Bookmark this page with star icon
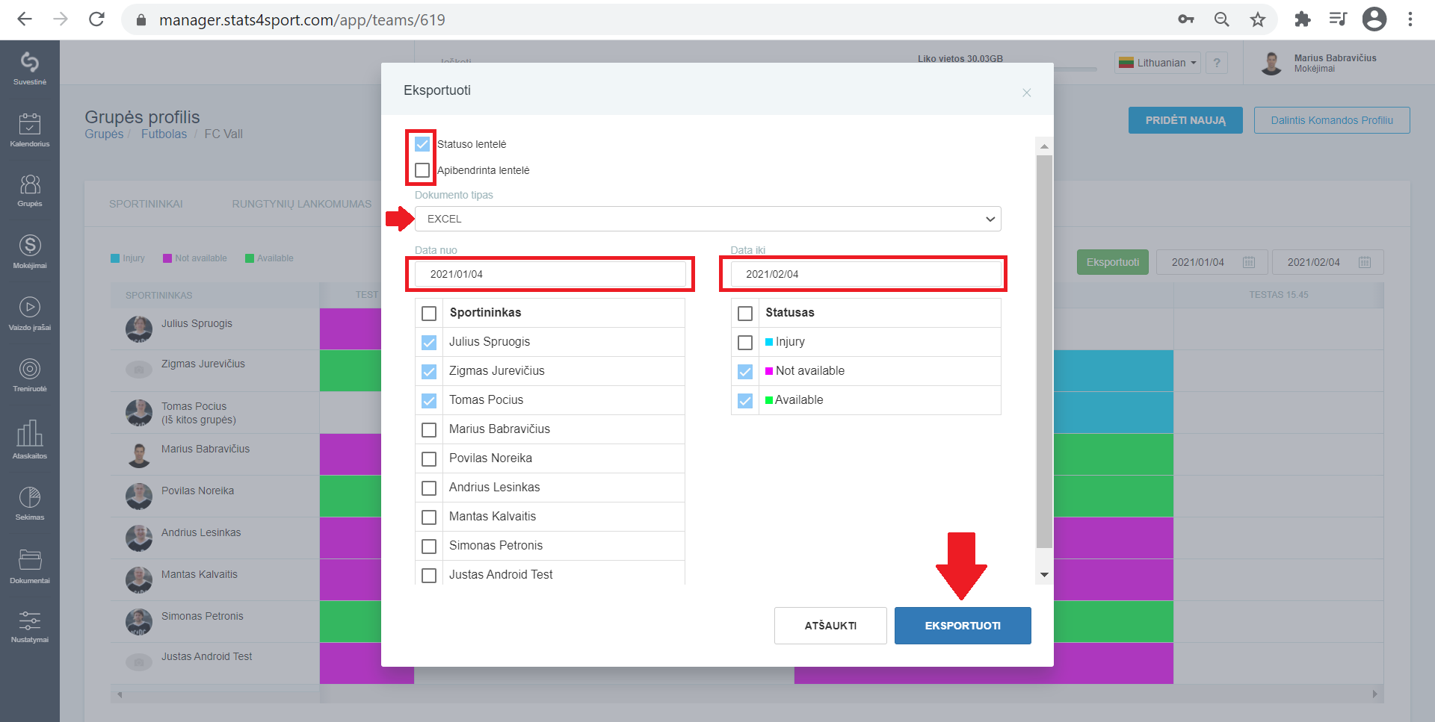The width and height of the screenshot is (1435, 722). click(x=1258, y=19)
